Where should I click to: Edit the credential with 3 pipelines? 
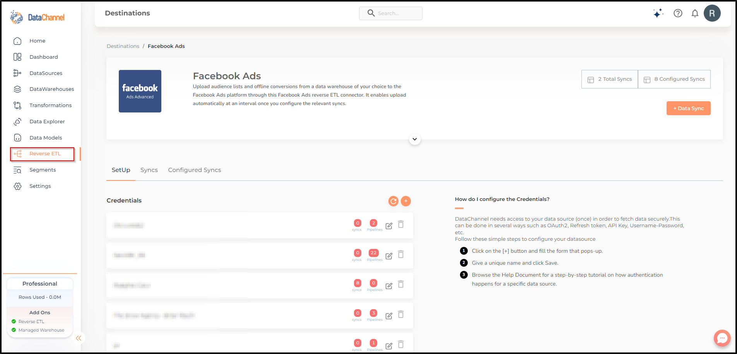pos(389,316)
